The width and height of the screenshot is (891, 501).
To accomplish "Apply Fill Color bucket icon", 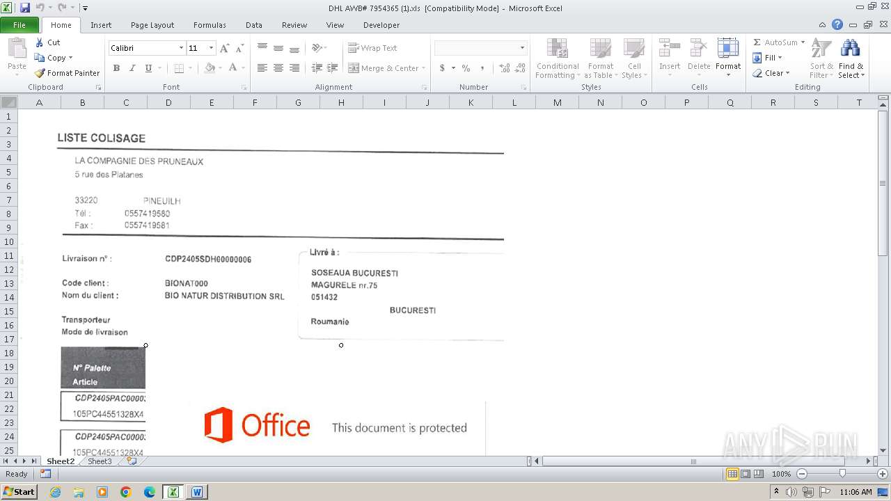I will (x=210, y=68).
